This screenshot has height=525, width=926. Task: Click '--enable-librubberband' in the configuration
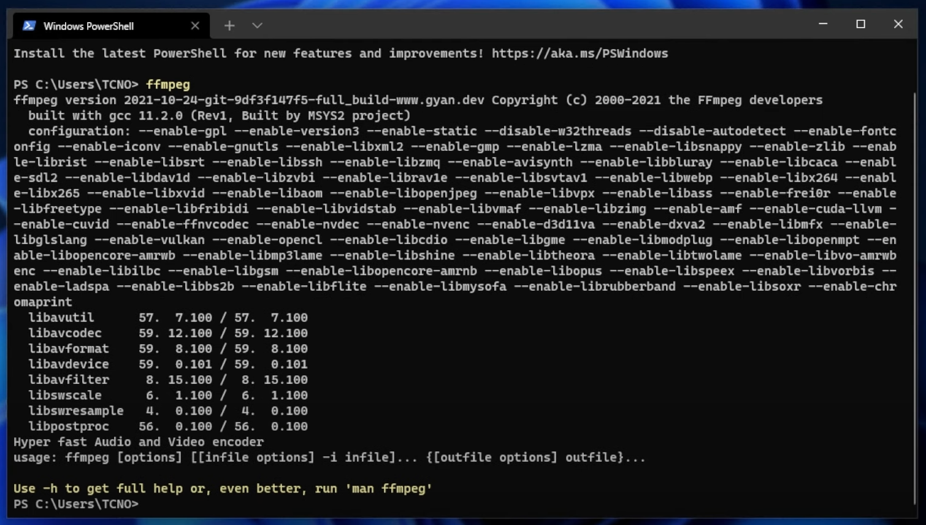pos(594,286)
